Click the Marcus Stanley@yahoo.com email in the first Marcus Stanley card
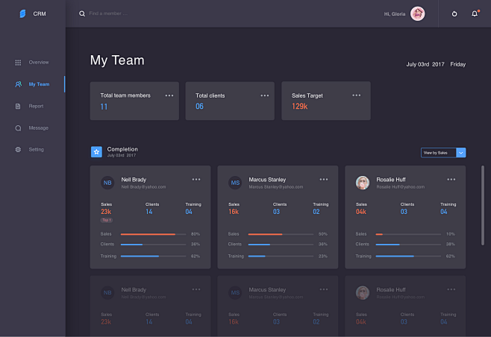Screen dimensions: 491x337 276,187
